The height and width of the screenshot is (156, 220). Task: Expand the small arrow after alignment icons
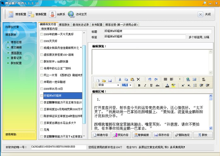tap(180, 79)
